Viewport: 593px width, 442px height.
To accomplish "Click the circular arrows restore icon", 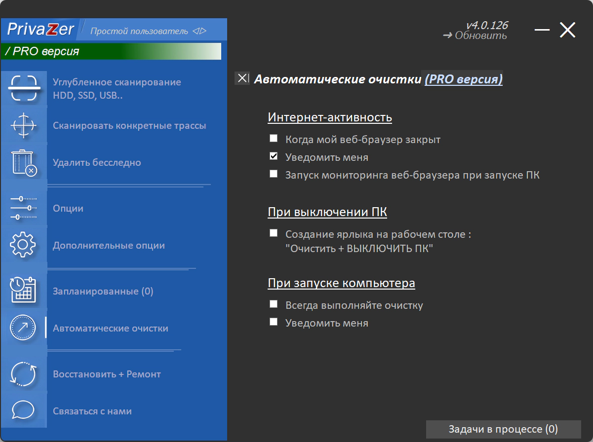I will [23, 374].
